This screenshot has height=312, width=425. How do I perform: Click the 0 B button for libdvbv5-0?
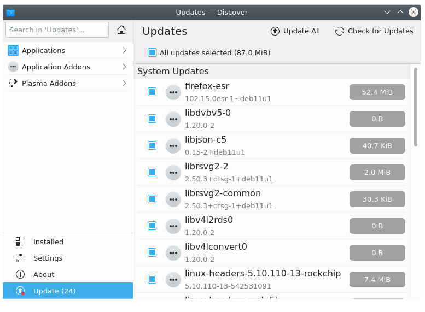(377, 119)
